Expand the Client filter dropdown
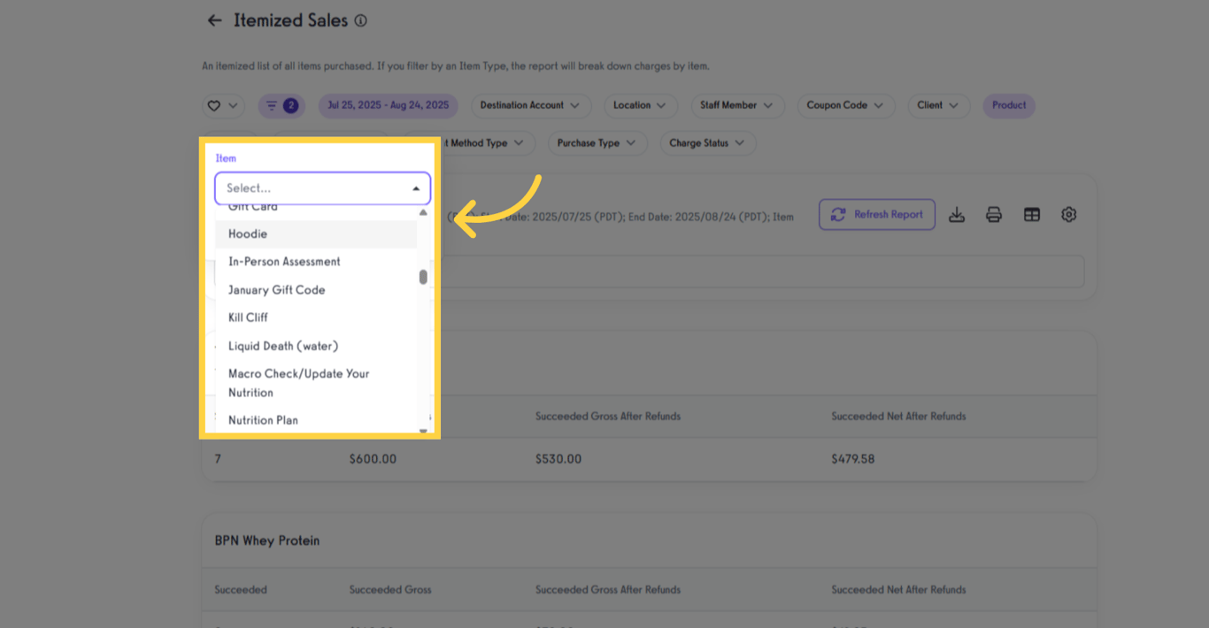Viewport: 1209px width, 628px height. 939,105
